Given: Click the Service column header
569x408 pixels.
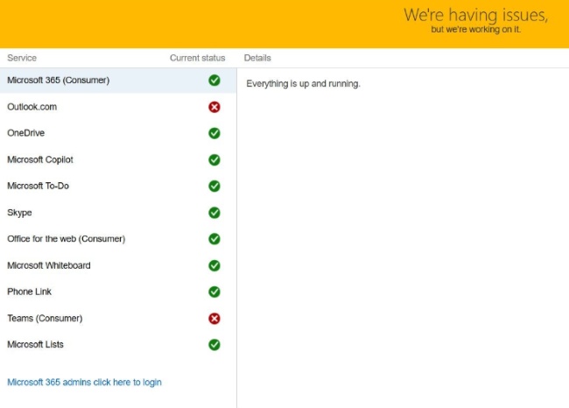Looking at the screenshot, I should [22, 58].
